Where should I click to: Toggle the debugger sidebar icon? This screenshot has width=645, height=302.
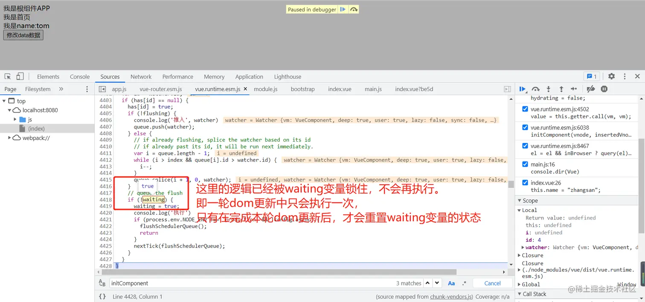507,89
